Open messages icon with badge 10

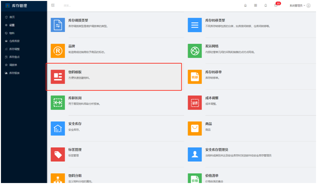[x=276, y=5]
